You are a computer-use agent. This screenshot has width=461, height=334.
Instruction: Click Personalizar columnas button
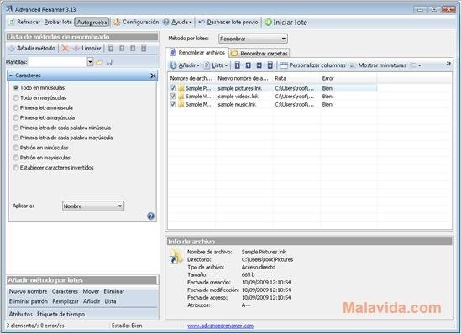[313, 65]
